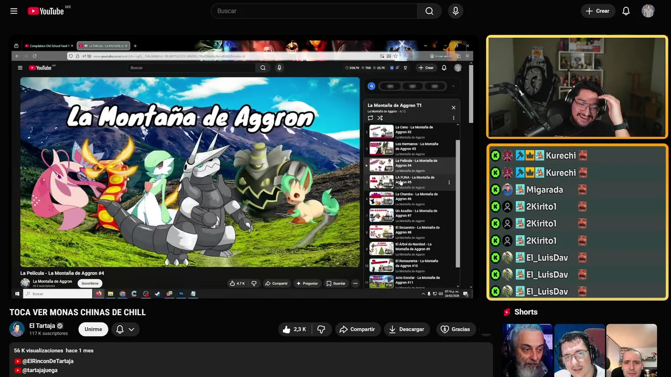Click the magnifier search button in header
671x377 pixels.
point(429,11)
